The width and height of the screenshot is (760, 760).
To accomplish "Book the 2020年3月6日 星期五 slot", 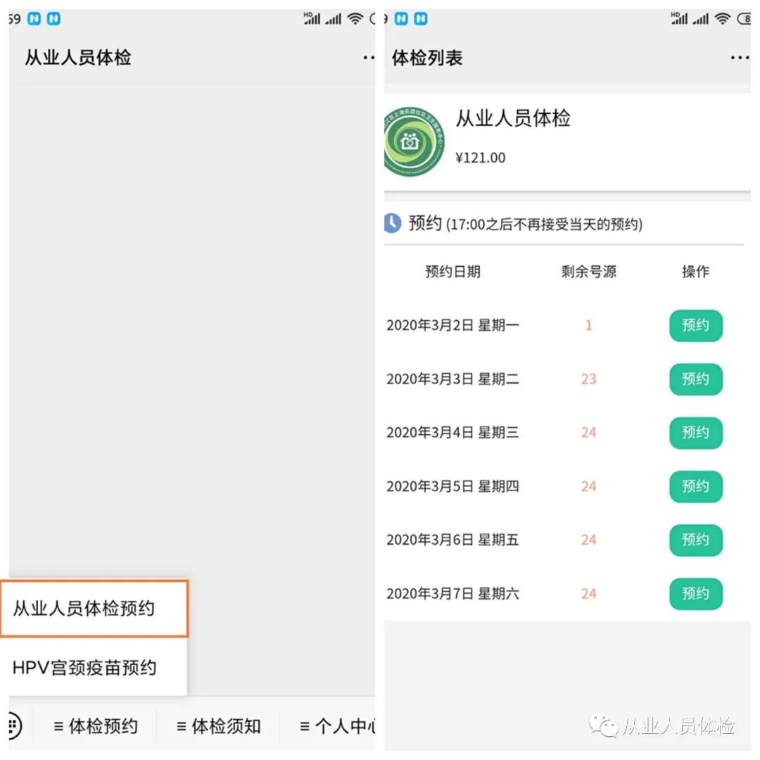I will pos(696,540).
